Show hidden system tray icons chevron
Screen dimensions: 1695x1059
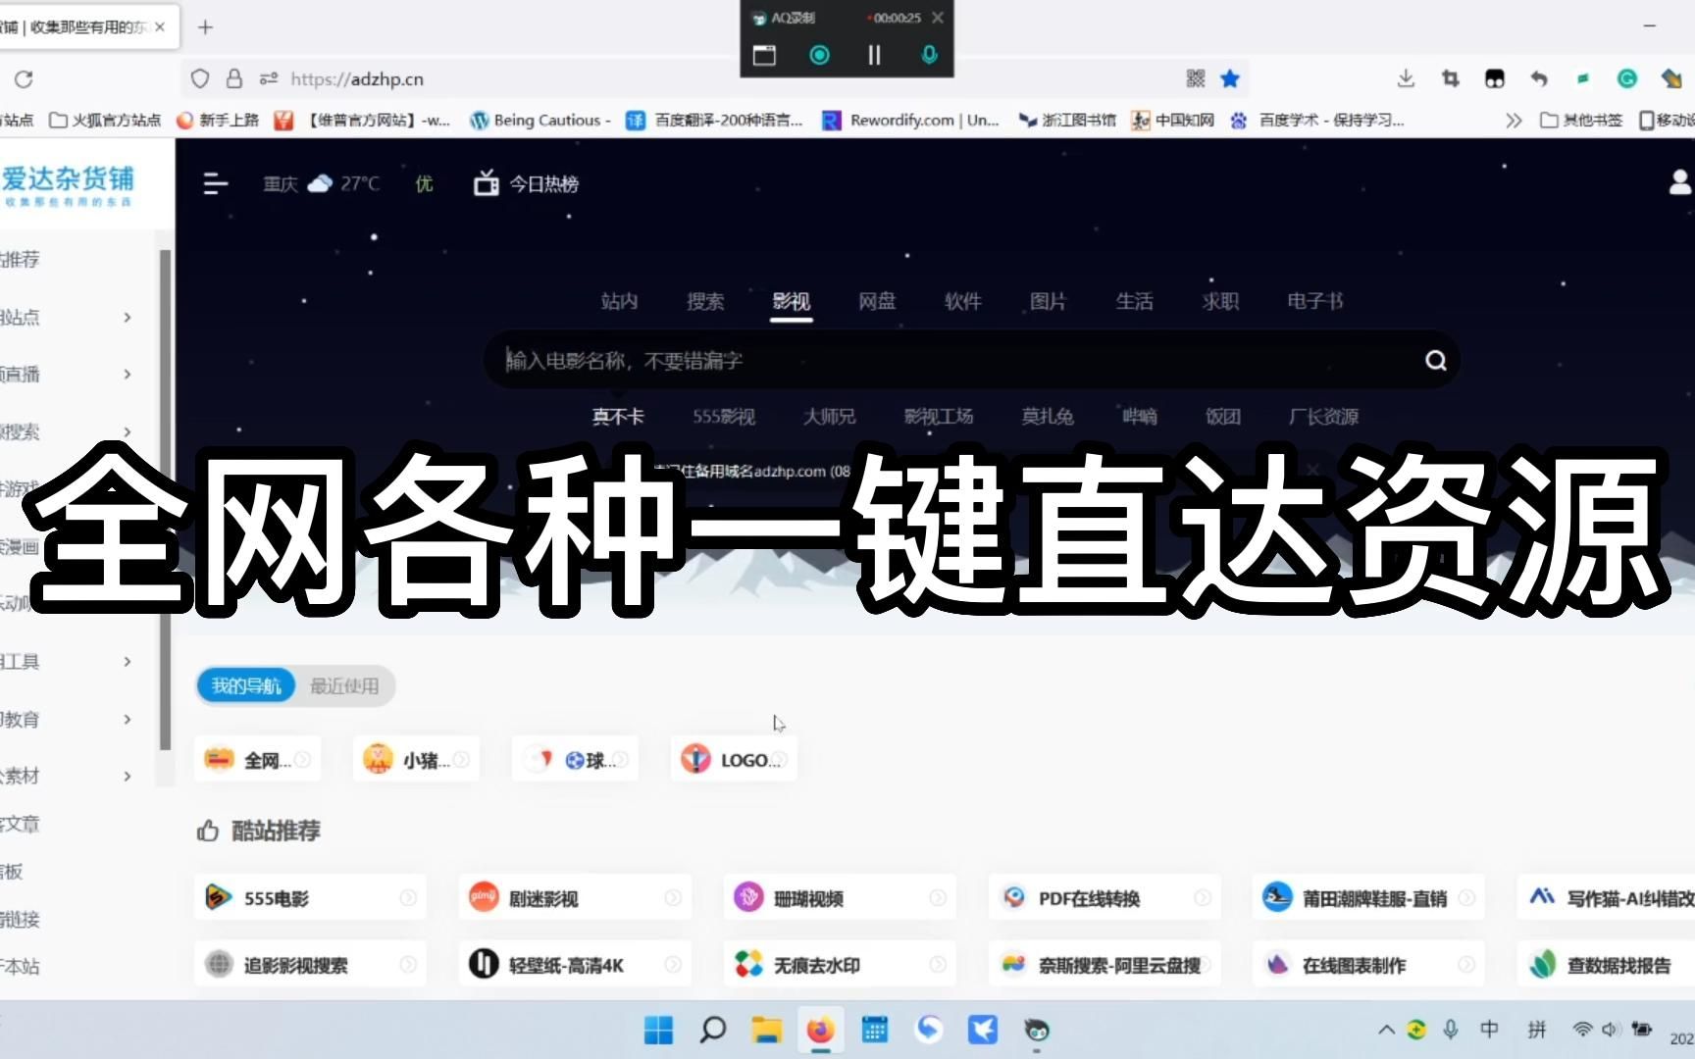pos(1386,1030)
